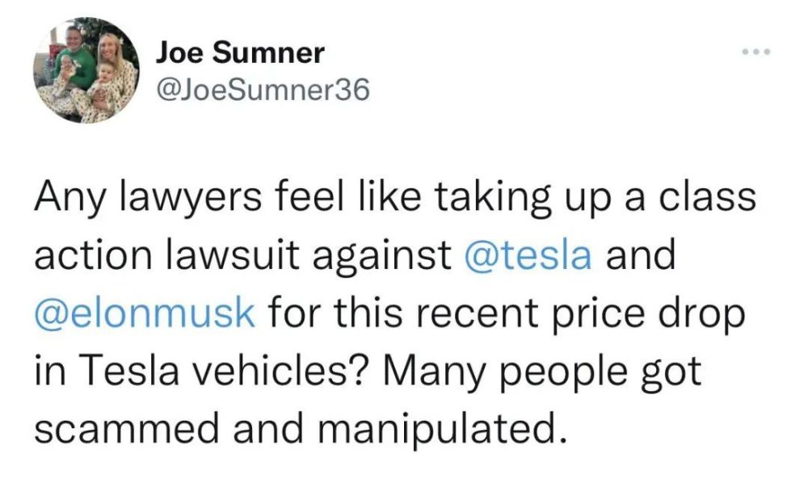Click the words 'scammed and manipulated'
808x500 pixels.
(x=296, y=430)
